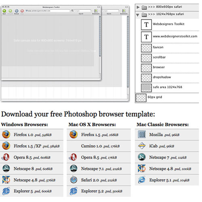Select the browser layer thumbnail
This screenshot has width=202, height=202.
coord(146,68)
